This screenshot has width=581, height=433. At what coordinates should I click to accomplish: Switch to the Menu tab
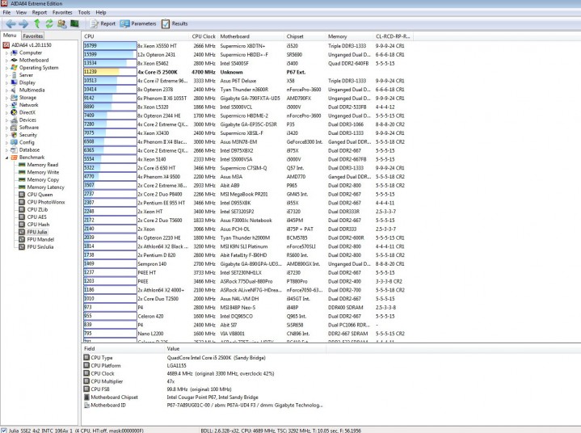click(x=10, y=36)
